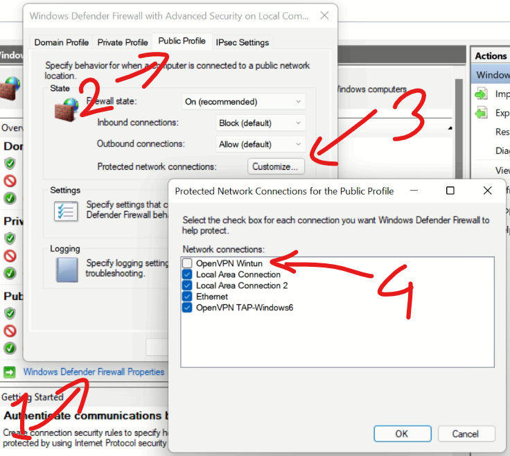Click the Export policy icon in Actions pane
This screenshot has width=510, height=456.
(481, 113)
